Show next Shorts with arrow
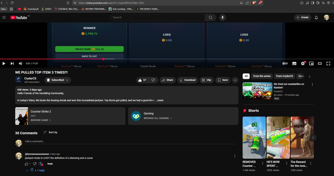This screenshot has width=334, height=176. coord(313,137)
